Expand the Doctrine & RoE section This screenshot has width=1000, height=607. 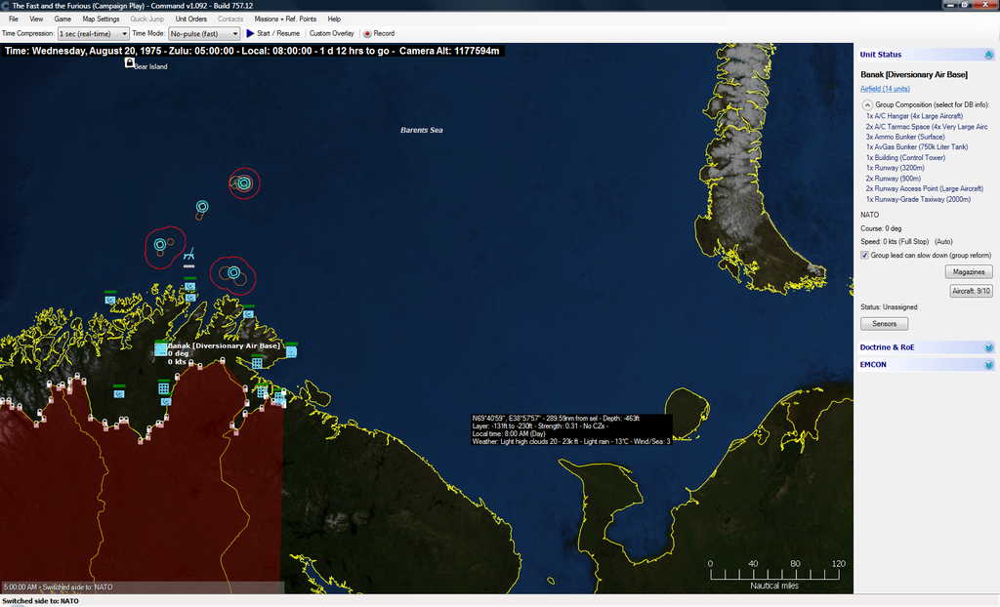click(x=988, y=347)
